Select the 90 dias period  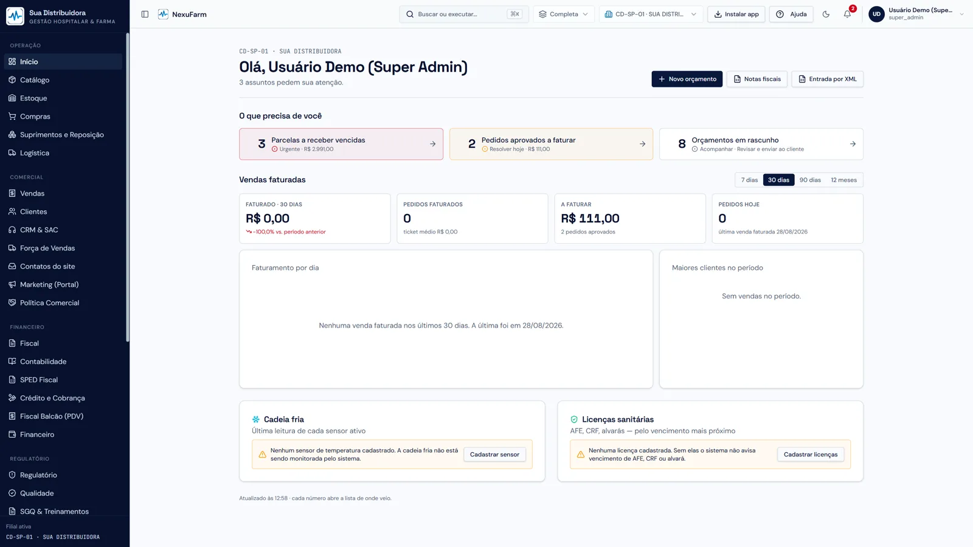coord(810,180)
